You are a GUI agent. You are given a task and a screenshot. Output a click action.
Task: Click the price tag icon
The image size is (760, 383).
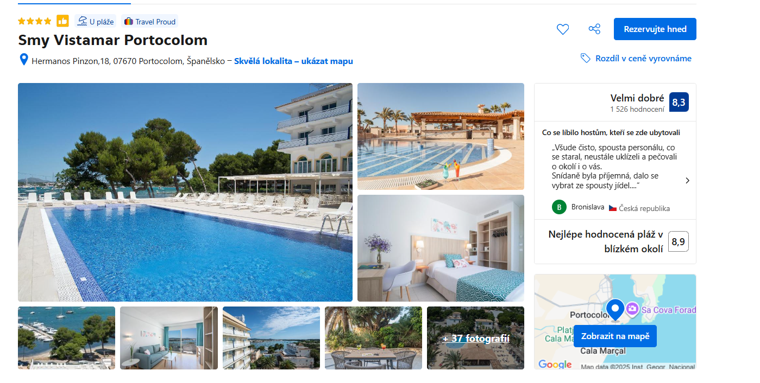[x=586, y=58]
